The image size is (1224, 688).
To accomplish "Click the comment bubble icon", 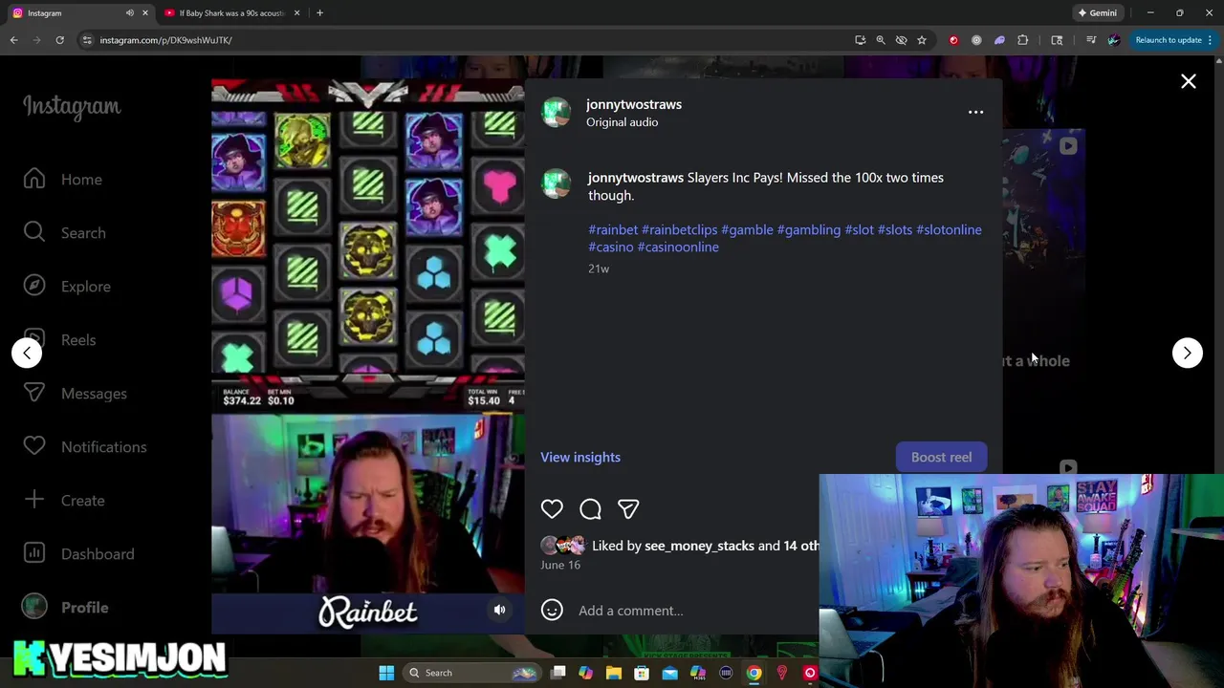I will [590, 509].
